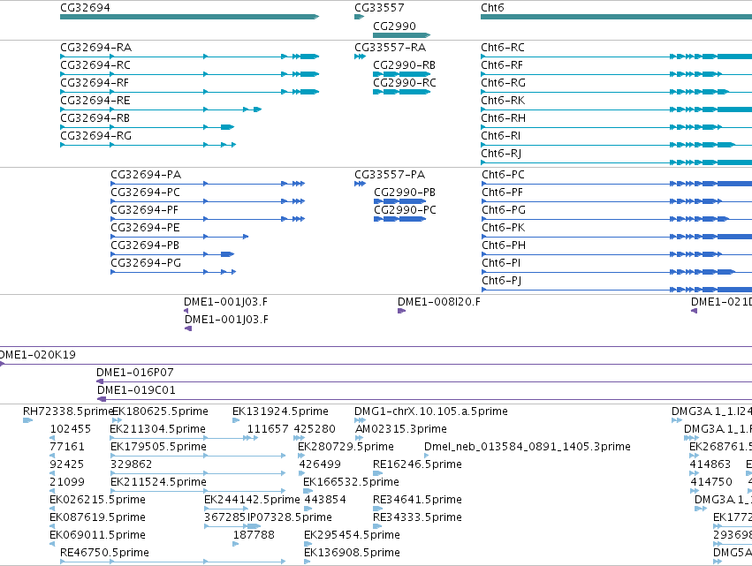Select the Cht6-RK transcript label
The width and height of the screenshot is (752, 566).
(503, 101)
